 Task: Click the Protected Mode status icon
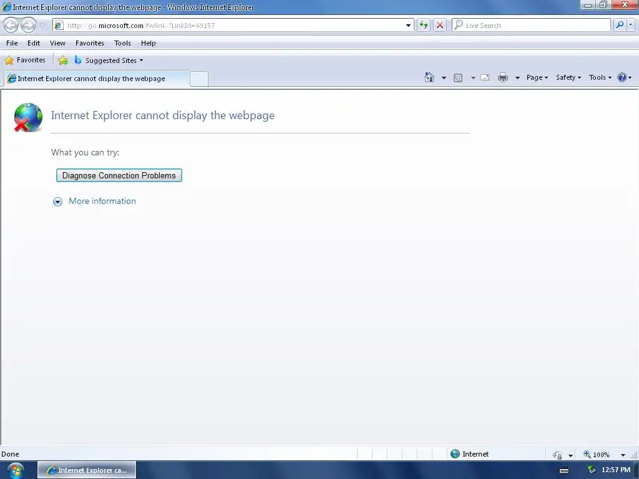click(x=557, y=455)
